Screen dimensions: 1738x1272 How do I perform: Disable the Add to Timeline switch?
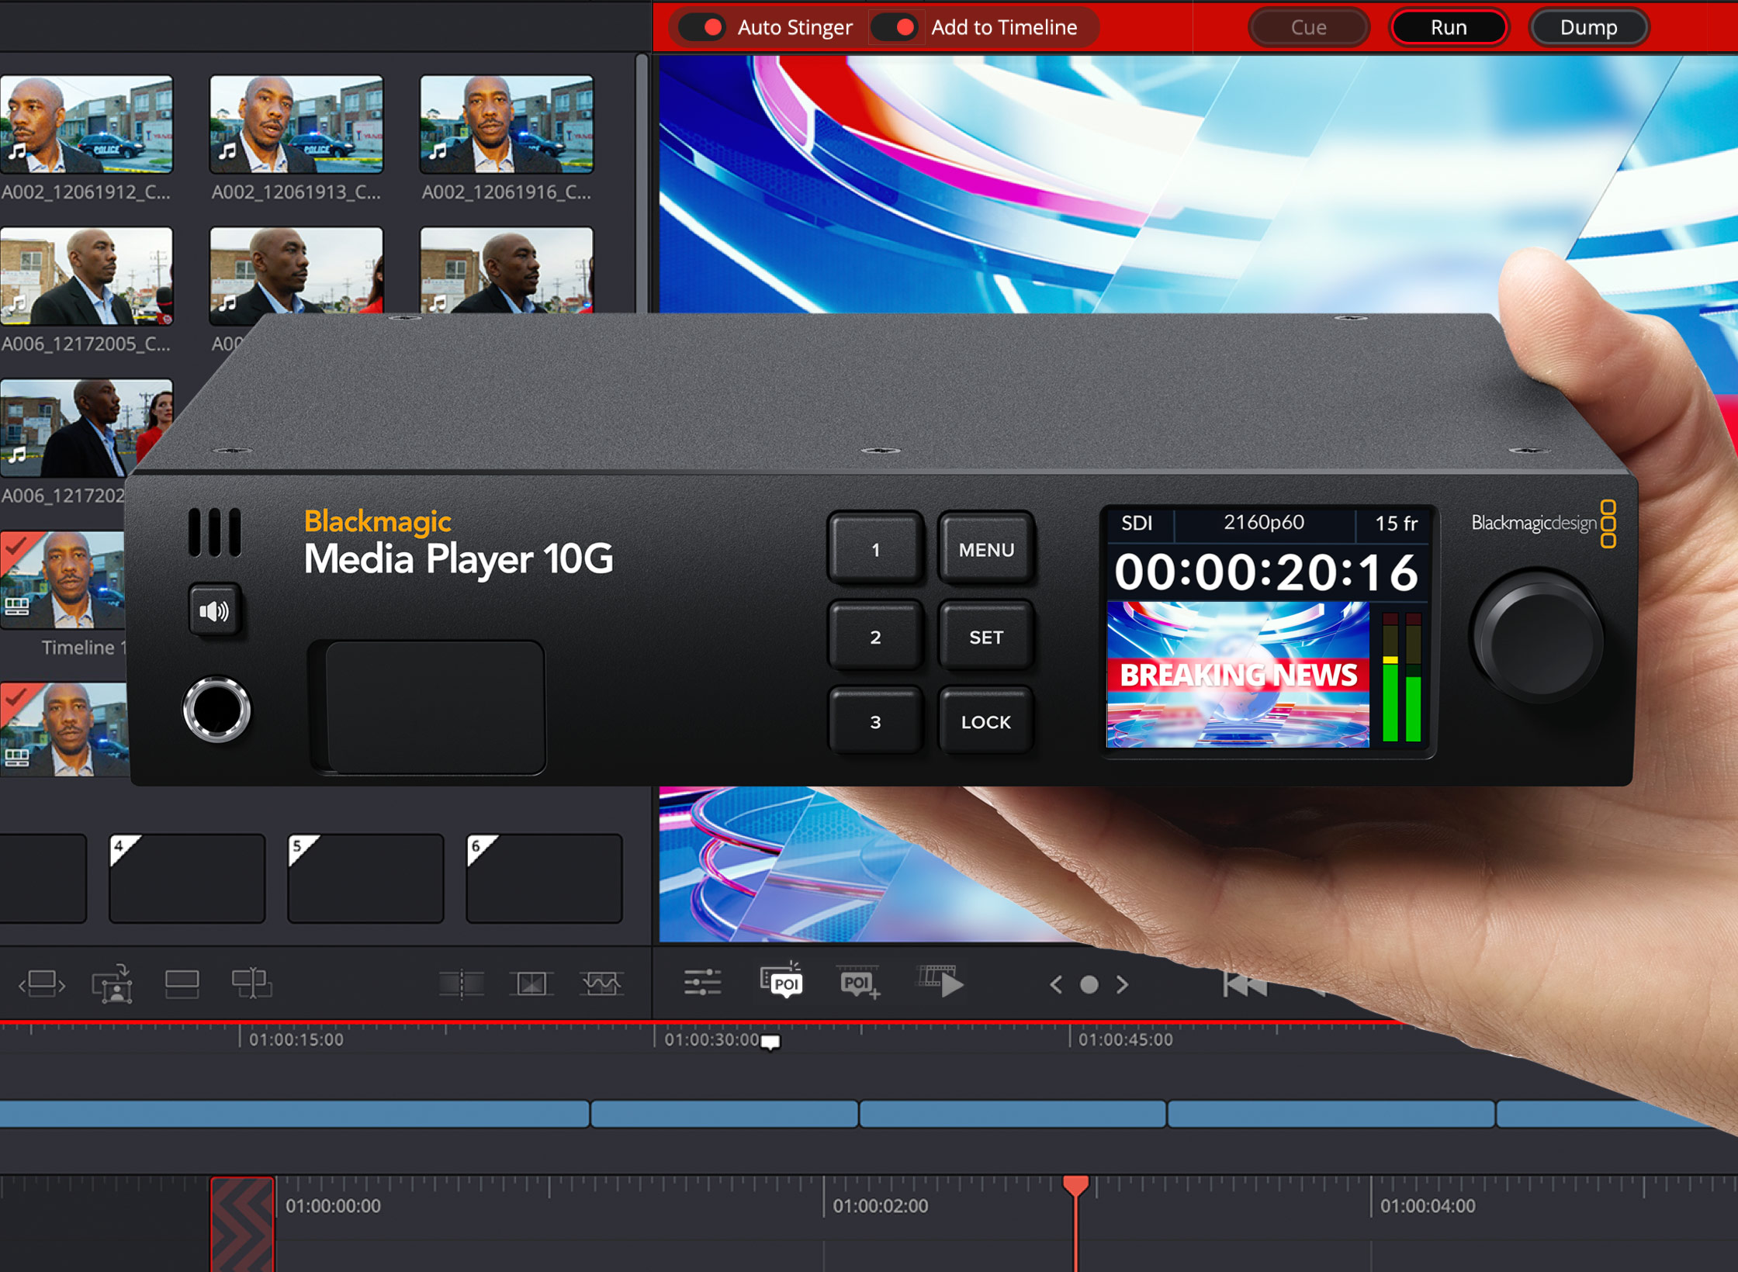(898, 27)
